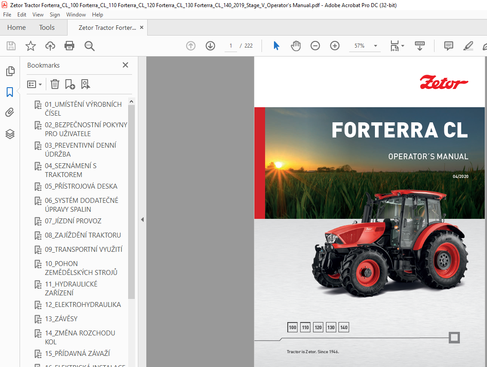Click the page number input field

[x=230, y=46]
